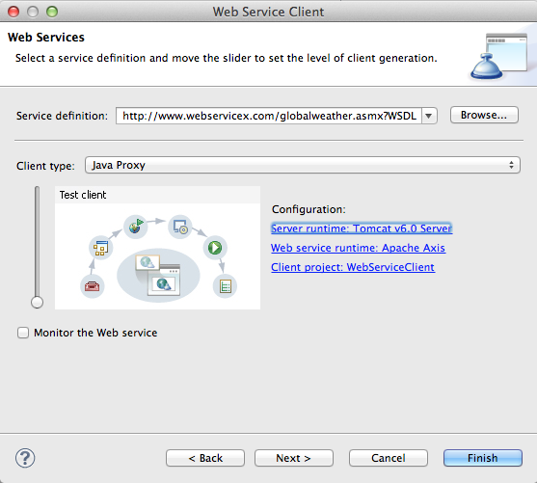Click the globe deploy-stage icon with green arrow
The height and width of the screenshot is (483, 537).
click(136, 227)
